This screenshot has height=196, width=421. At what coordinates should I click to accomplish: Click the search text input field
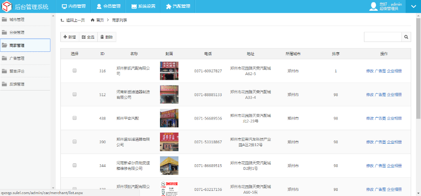pyautogui.click(x=383, y=37)
